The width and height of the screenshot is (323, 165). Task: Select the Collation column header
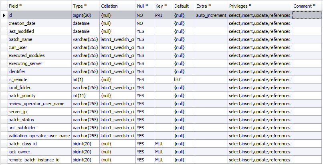[118, 6]
